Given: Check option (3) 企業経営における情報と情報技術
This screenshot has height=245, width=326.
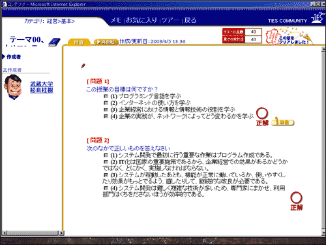Looking at the screenshot, I should tap(106, 110).
